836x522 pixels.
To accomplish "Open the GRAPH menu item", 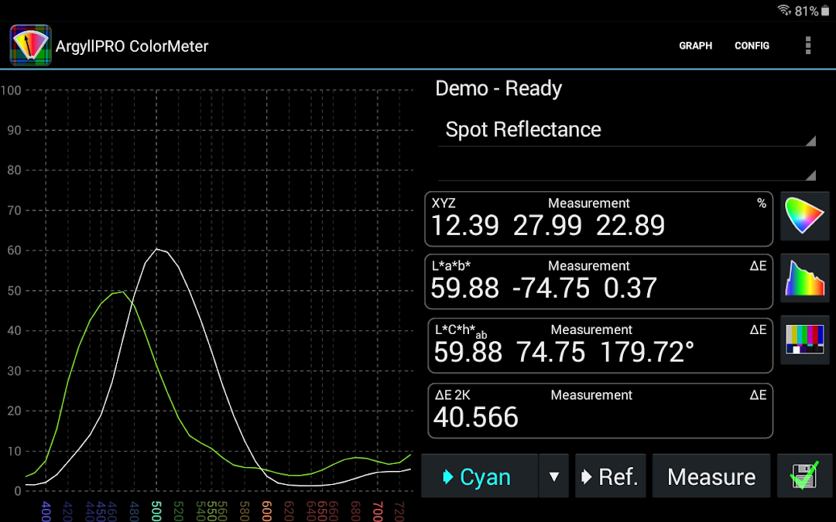I will [x=695, y=46].
